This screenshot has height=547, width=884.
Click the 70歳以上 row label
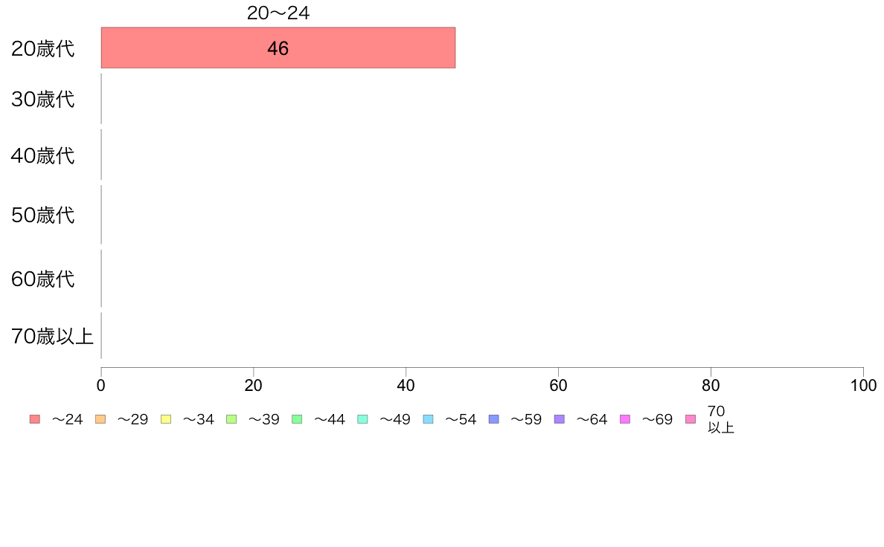click(52, 337)
